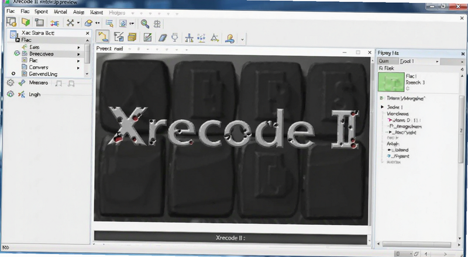Screen dimensions: 468x257
Task: Click the blue hierarchy network icon
Action: [189, 38]
